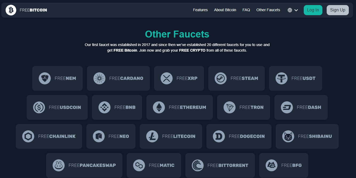356x178 pixels.
Task: Click the Log In button
Action: (x=313, y=10)
